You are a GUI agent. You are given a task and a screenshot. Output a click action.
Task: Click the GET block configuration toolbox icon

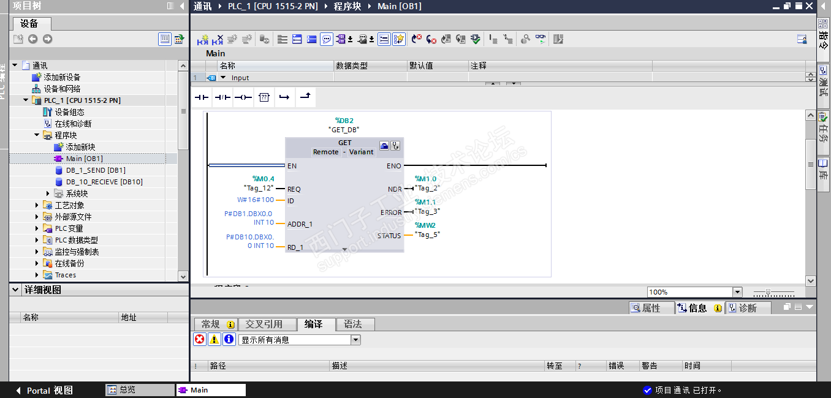384,146
